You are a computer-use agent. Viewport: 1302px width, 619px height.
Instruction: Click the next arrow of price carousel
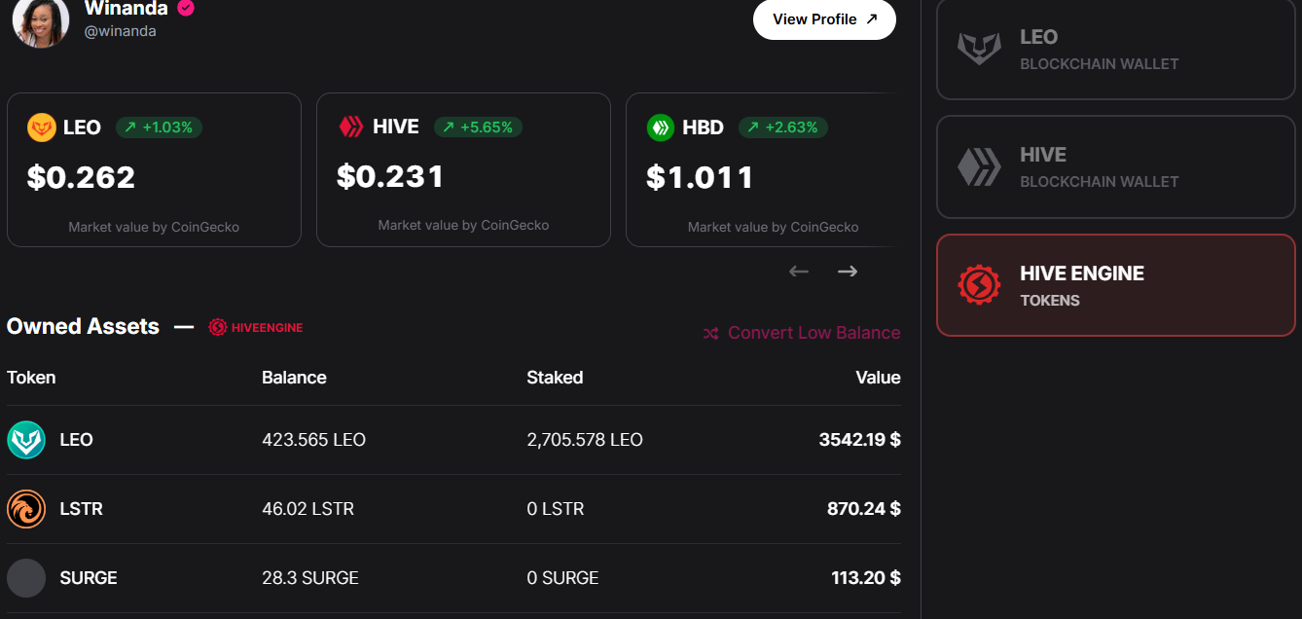click(x=848, y=271)
